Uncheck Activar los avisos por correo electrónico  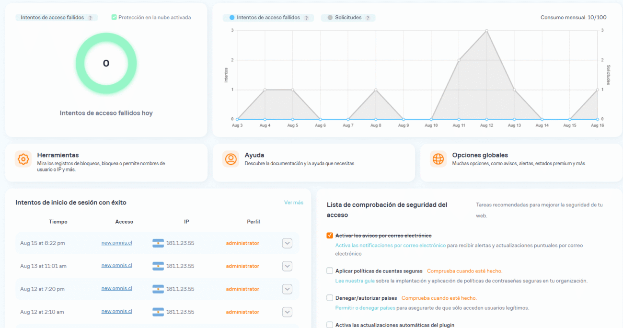point(330,236)
